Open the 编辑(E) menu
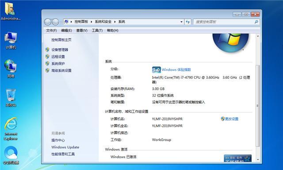283x170 pixels. tap(66, 31)
